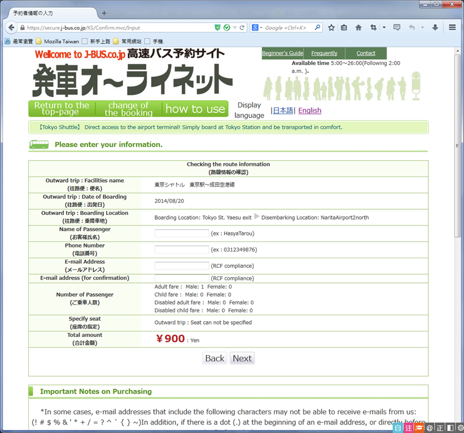Open the Mozilla Taiwan bookmark folder
This screenshot has height=433, width=464.
point(58,41)
